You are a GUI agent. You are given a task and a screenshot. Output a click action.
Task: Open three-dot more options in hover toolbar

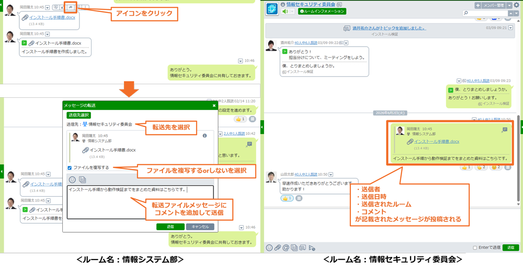86,7
